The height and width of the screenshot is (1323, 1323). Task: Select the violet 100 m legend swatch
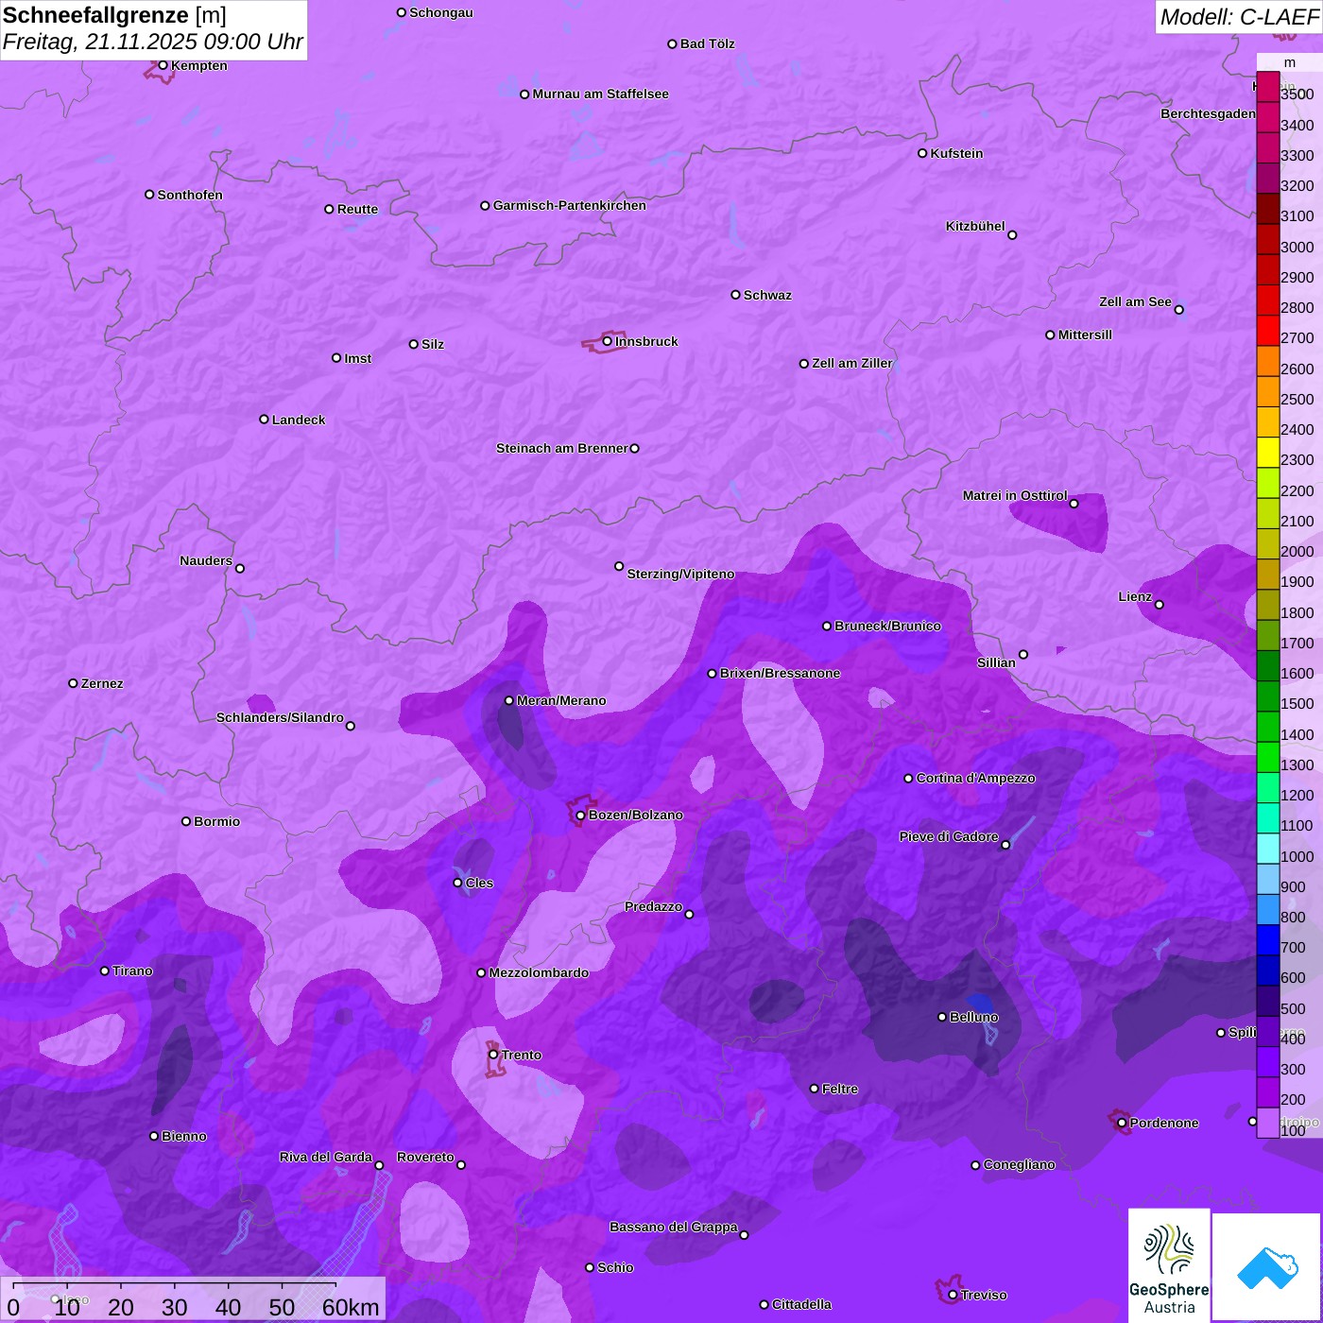1268,1123
